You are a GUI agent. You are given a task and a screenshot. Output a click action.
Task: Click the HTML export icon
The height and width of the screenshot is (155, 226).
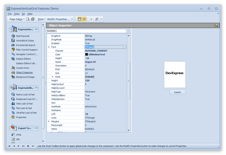pos(13,135)
